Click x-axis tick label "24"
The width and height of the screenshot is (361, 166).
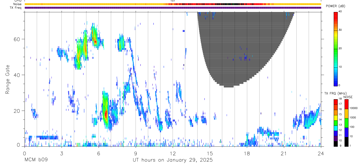pyautogui.click(x=321, y=153)
